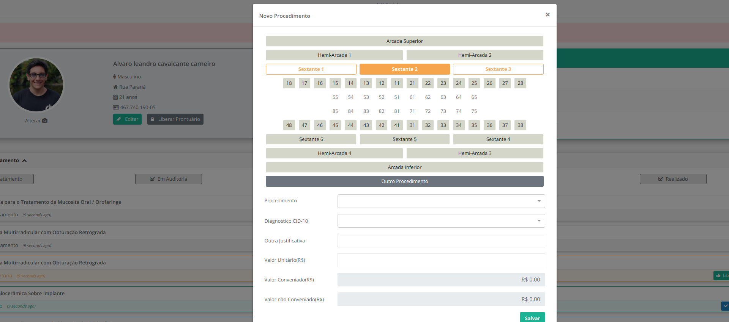Select tooth number 21
The width and height of the screenshot is (729, 322).
pyautogui.click(x=412, y=83)
